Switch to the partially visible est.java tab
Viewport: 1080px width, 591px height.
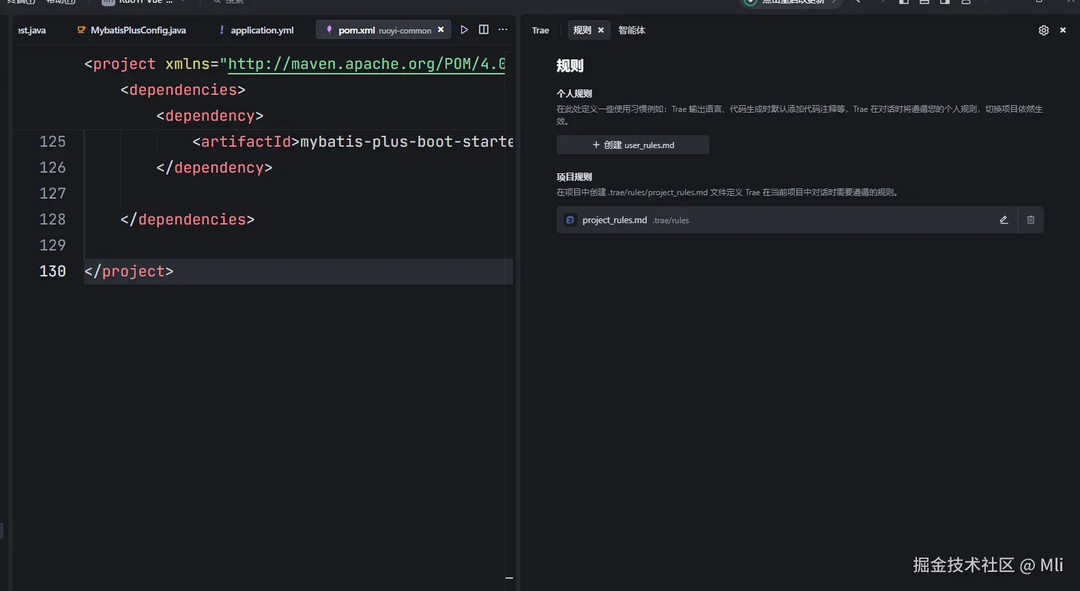[31, 30]
